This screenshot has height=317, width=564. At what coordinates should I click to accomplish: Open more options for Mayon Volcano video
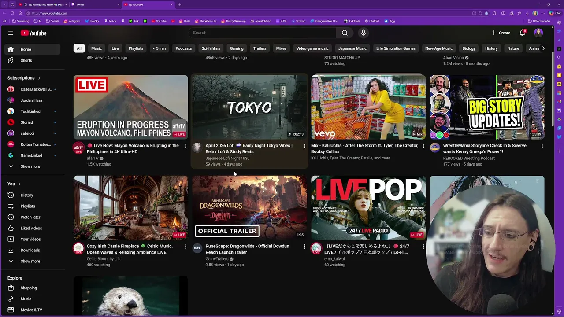click(186, 146)
